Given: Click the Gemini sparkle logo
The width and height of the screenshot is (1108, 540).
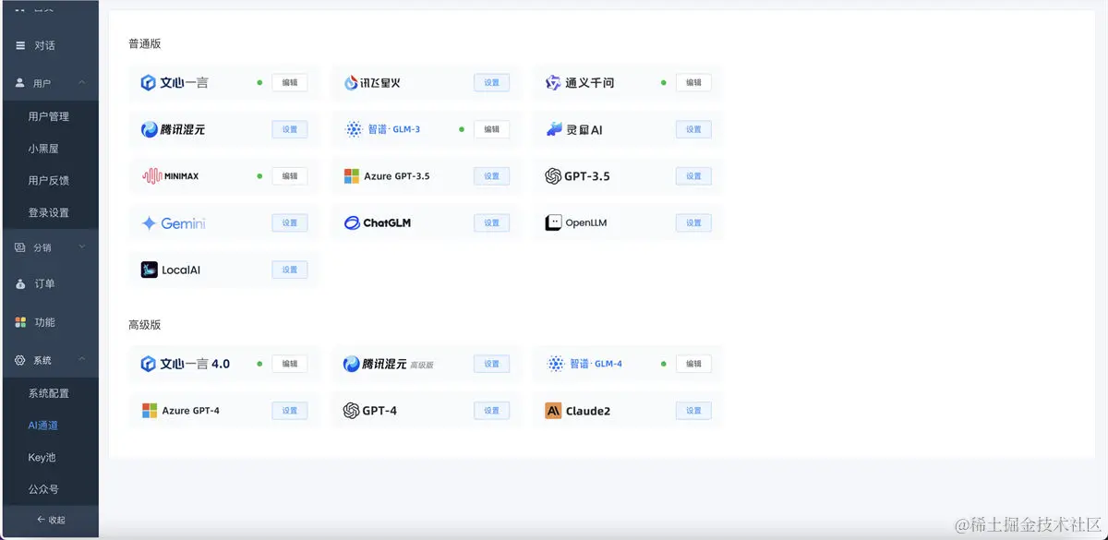Looking at the screenshot, I should tap(149, 222).
